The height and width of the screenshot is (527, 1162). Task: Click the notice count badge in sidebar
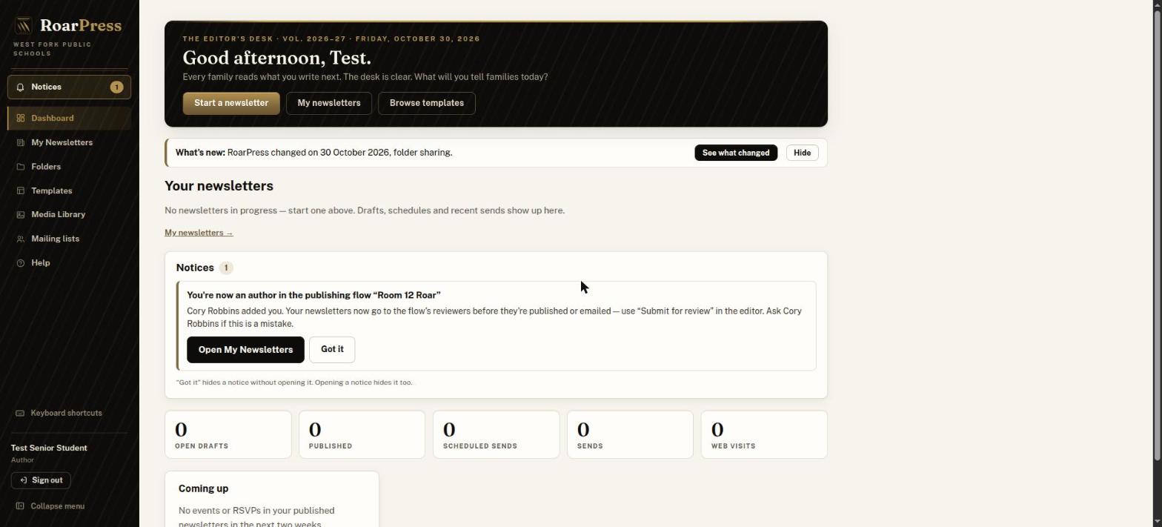[x=116, y=87]
